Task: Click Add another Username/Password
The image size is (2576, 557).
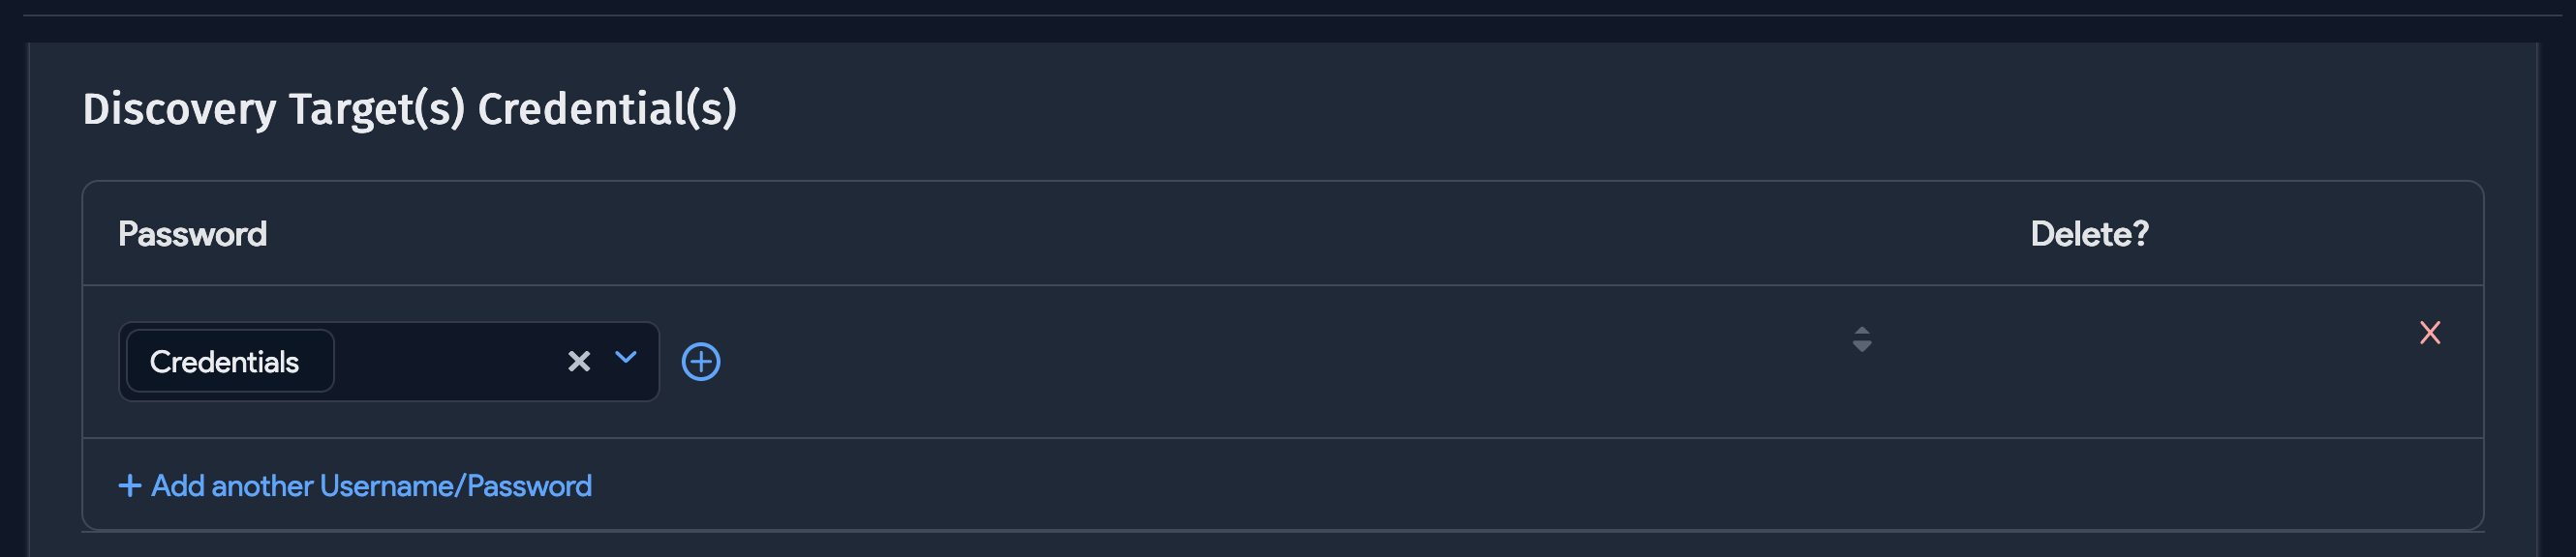Action: pos(371,485)
